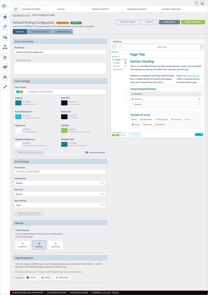Viewport: 208px width, 295px height.
Task: Clear the Nunito body font selection
Action: (100, 194)
